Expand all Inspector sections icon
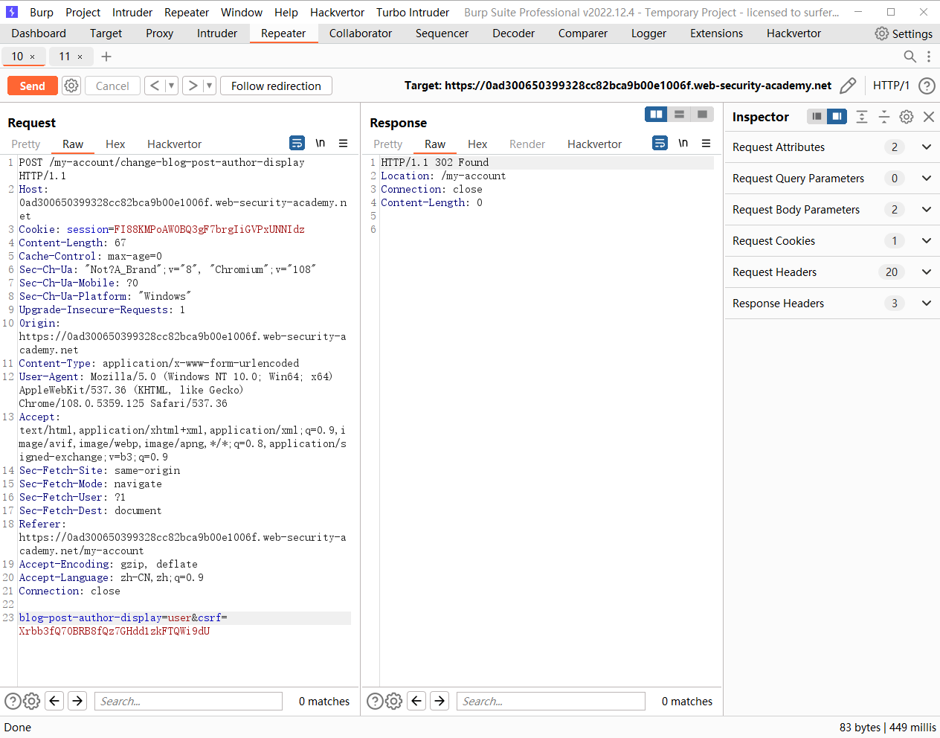Image resolution: width=940 pixels, height=738 pixels. [862, 116]
